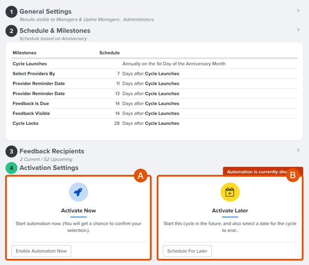
Task: Click the 'Start automation now' description text
Action: pyautogui.click(x=78, y=227)
